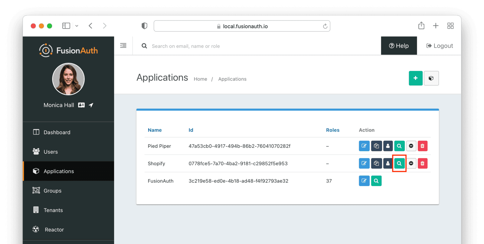Click the FusionAuth logo
Viewport: 484px width, 244px height.
[x=68, y=50]
